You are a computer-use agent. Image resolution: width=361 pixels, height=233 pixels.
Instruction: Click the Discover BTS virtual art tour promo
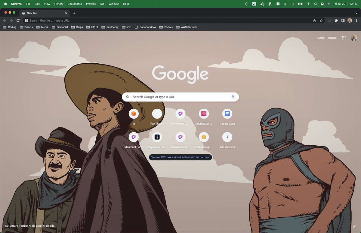coord(180,157)
